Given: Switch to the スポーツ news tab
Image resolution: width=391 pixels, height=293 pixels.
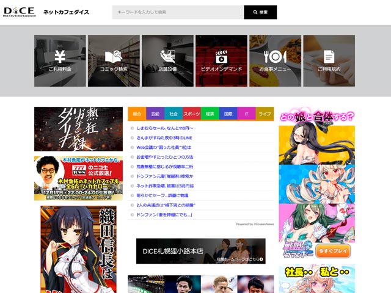Looking at the screenshot, I should (191, 114).
